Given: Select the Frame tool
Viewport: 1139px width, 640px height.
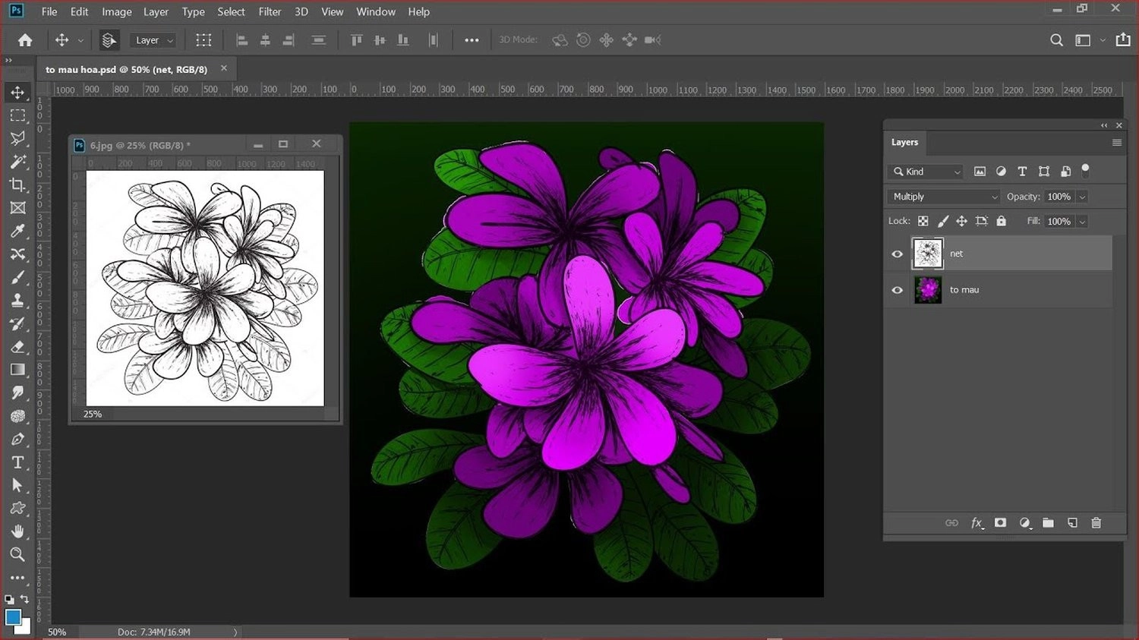Looking at the screenshot, I should point(17,208).
